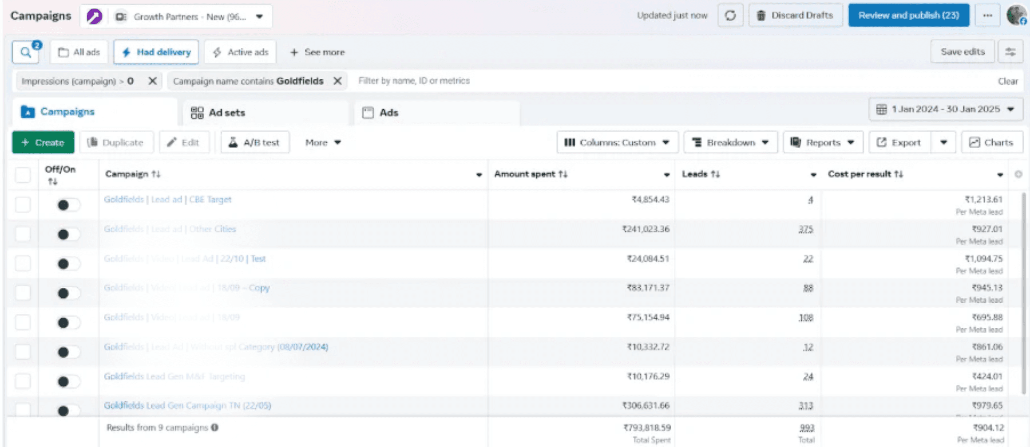
Task: Open Goldfields Lead Gen Campaign TN (22/05)
Action: point(187,405)
